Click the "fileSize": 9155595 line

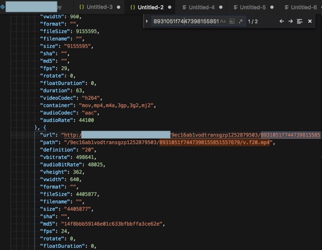(70, 31)
